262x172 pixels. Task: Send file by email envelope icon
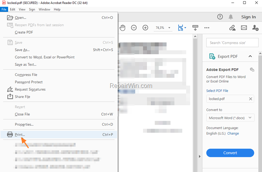244,28
